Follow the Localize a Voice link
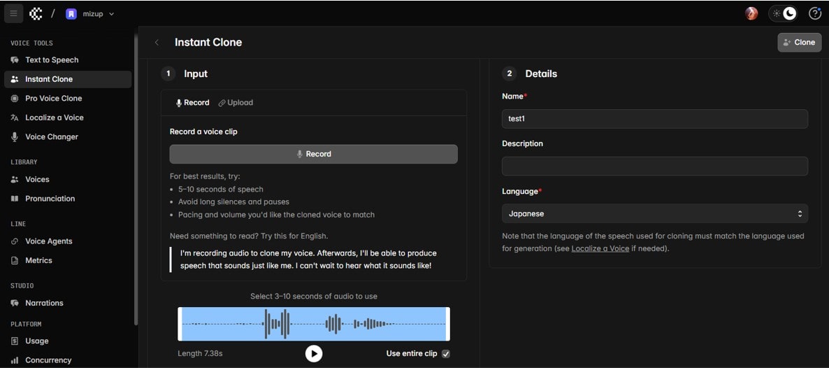Image resolution: width=829 pixels, height=368 pixels. [x=600, y=248]
